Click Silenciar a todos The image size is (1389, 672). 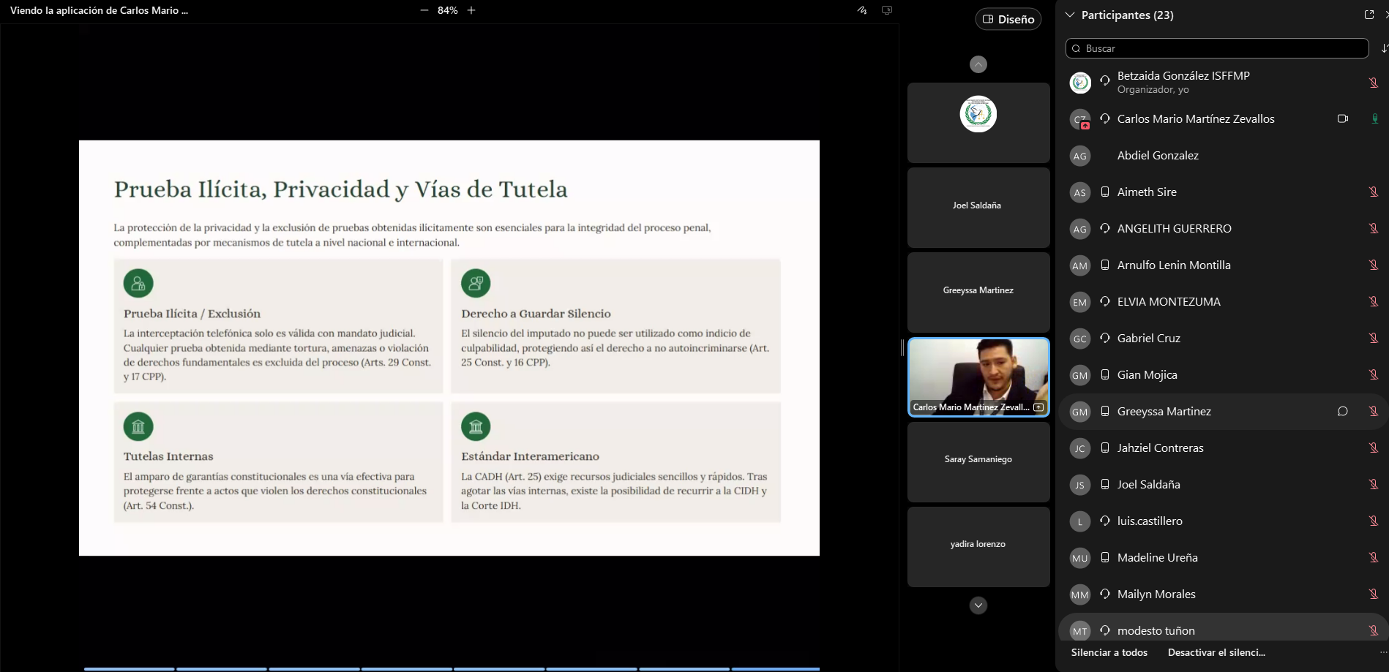[1109, 652]
